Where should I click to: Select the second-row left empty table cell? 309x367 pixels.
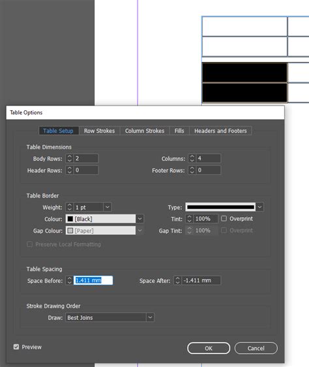(244, 46)
